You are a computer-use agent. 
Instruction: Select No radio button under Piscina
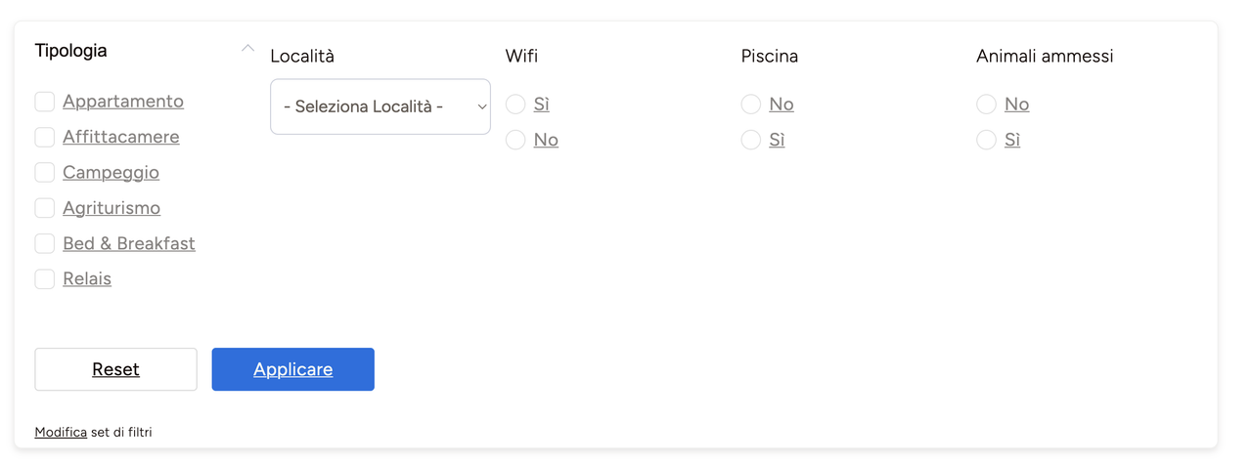(x=751, y=105)
